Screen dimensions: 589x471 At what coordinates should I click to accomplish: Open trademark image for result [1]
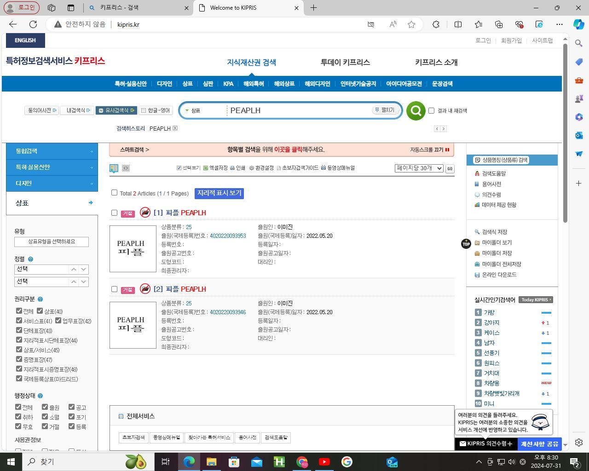(x=133, y=249)
